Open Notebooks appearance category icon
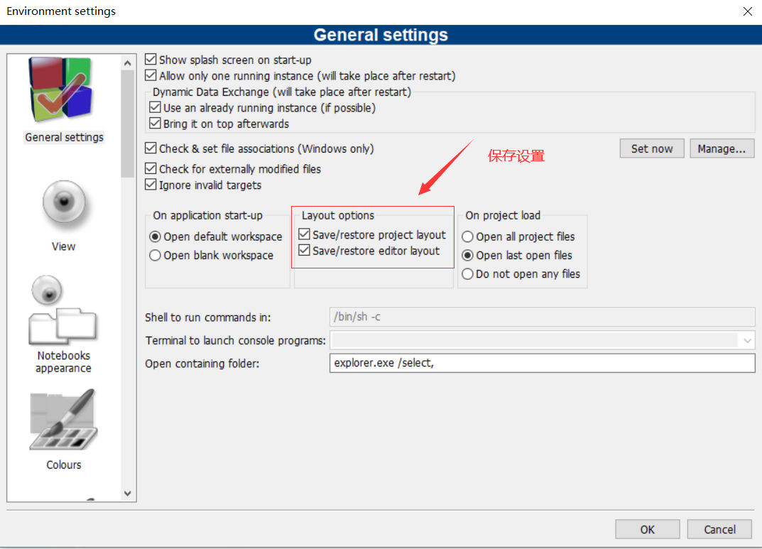This screenshot has width=762, height=549. (62, 310)
